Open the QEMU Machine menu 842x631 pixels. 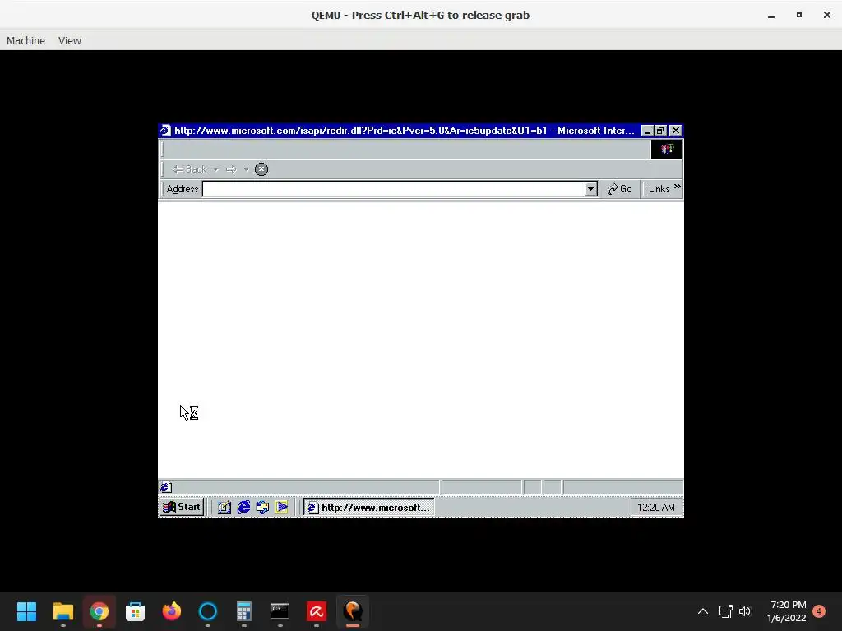(25, 41)
